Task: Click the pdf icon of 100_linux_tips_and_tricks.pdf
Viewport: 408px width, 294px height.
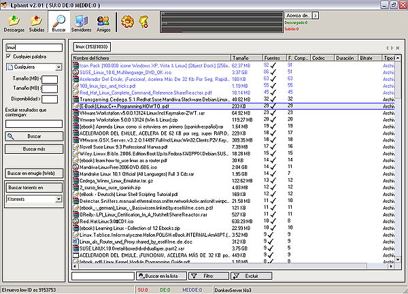Action: 75,86
